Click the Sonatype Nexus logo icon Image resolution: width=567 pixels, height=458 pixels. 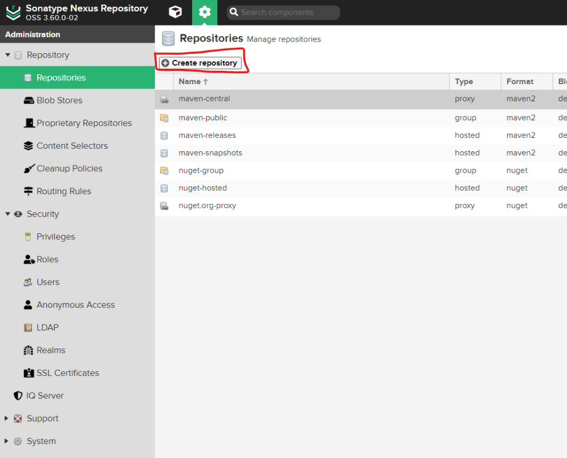(13, 12)
